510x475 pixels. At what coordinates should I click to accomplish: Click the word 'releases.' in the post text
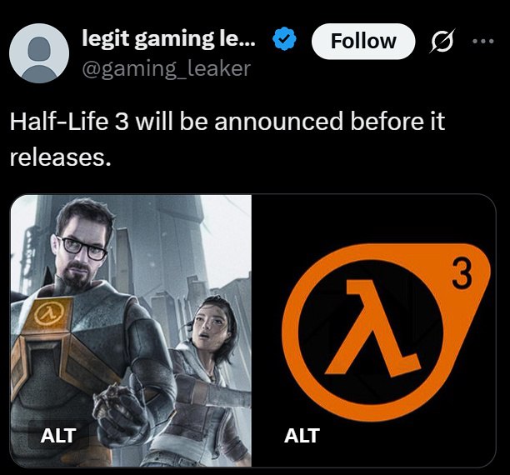click(61, 157)
